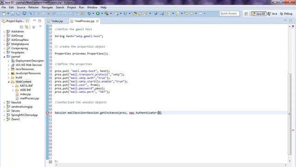Click the Open Type toolbar icon
The width and height of the screenshot is (296, 167).
pyautogui.click(x=135, y=13)
